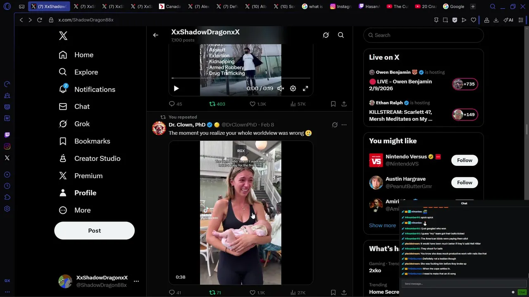The height and width of the screenshot is (297, 529).
Task: Reload the page
Action: click(x=40, y=20)
